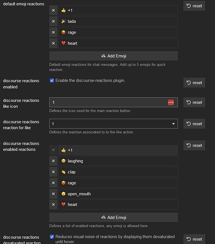Reset default emoji reactions setting

[x=194, y=6]
